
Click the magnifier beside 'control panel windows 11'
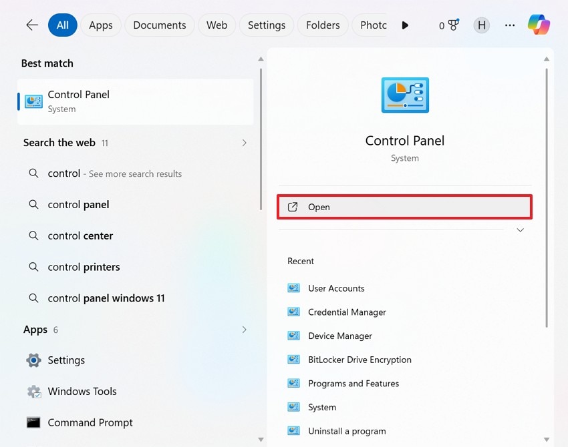tap(33, 298)
